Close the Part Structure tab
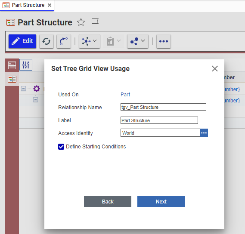 click(x=50, y=5)
